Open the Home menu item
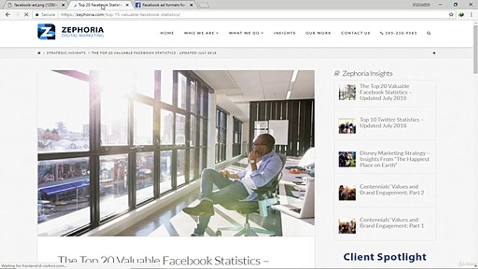The width and height of the screenshot is (478, 269). click(x=167, y=33)
